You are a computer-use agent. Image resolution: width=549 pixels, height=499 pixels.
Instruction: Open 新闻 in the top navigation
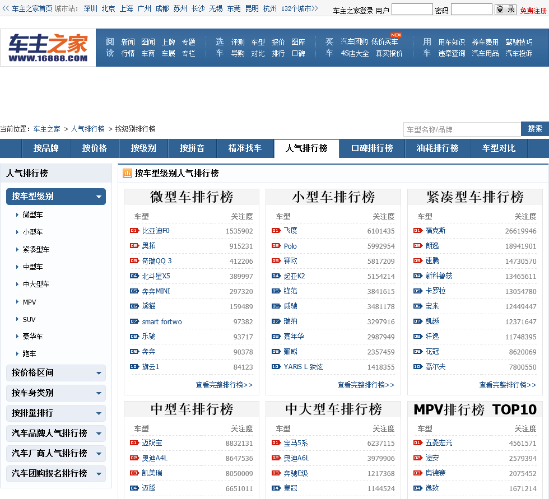click(128, 42)
